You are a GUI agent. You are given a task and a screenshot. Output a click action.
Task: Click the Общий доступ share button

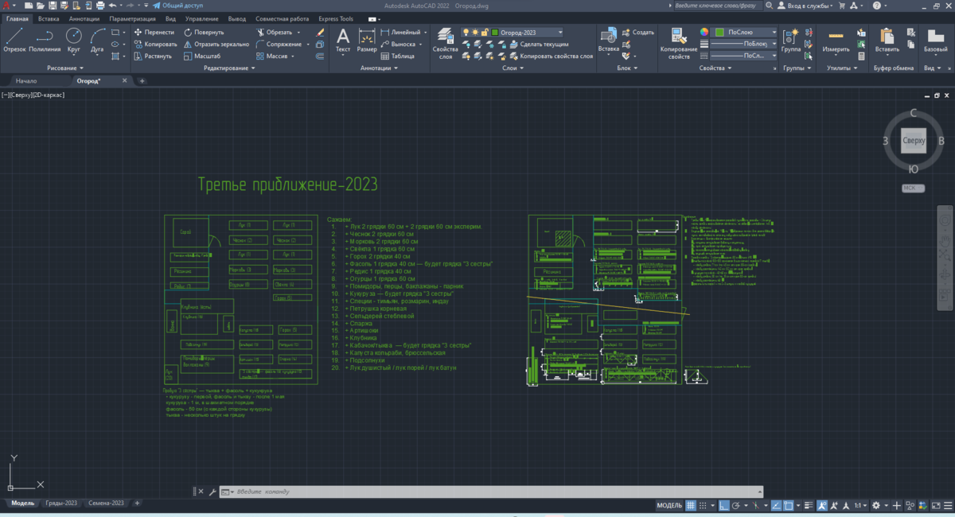click(177, 6)
